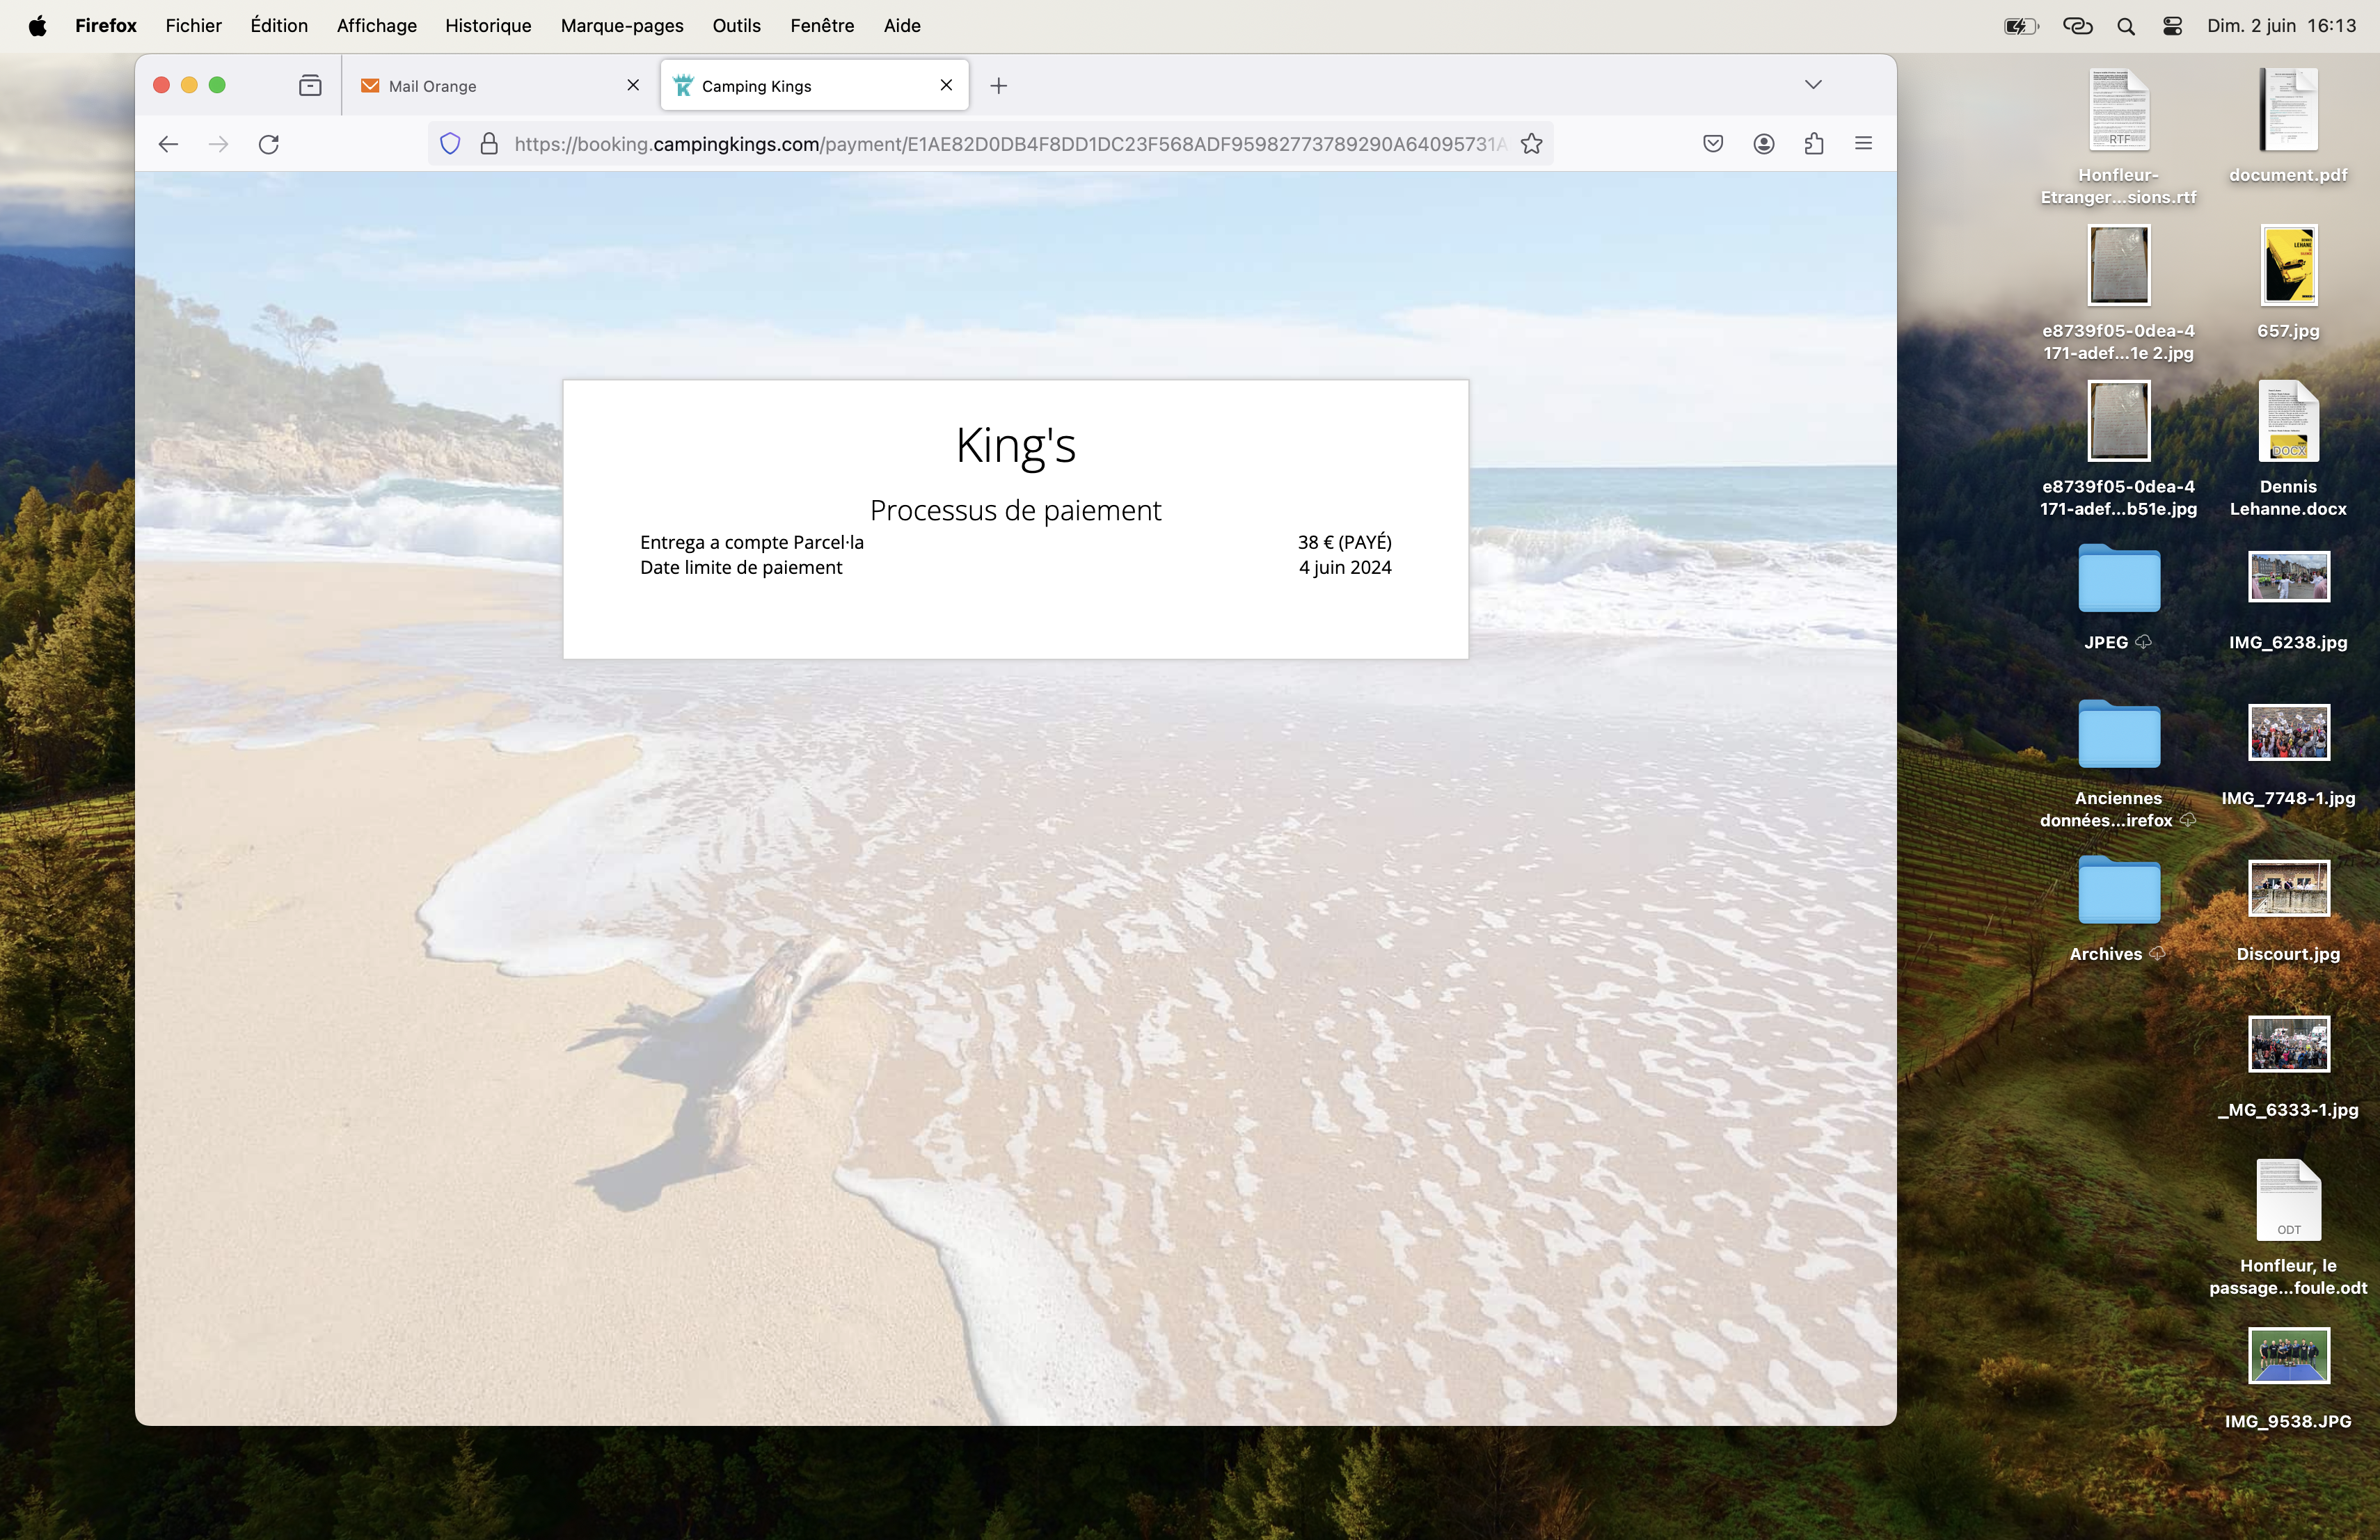Switch to the Mail Orange tab
The image size is (2380, 1540).
pyautogui.click(x=500, y=86)
